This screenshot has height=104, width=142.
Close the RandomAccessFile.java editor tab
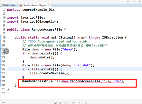[49, 5]
